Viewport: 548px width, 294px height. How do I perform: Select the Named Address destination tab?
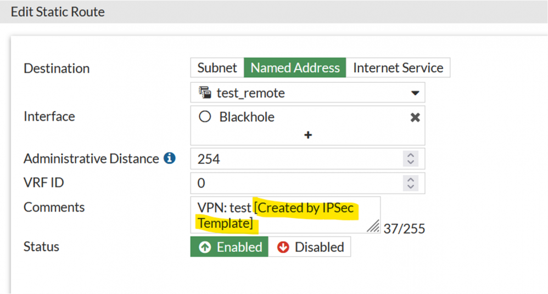pos(295,68)
